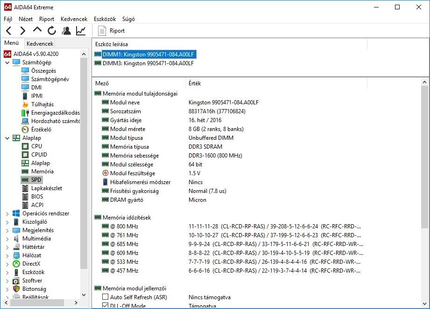Image resolution: width=430 pixels, height=309 pixels.
Task: Click the Riport document icon
Action: tap(102, 31)
